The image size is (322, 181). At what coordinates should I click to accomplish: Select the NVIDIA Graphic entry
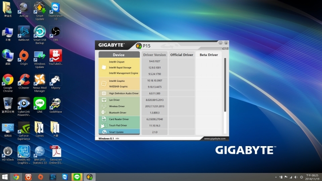pyautogui.click(x=119, y=87)
